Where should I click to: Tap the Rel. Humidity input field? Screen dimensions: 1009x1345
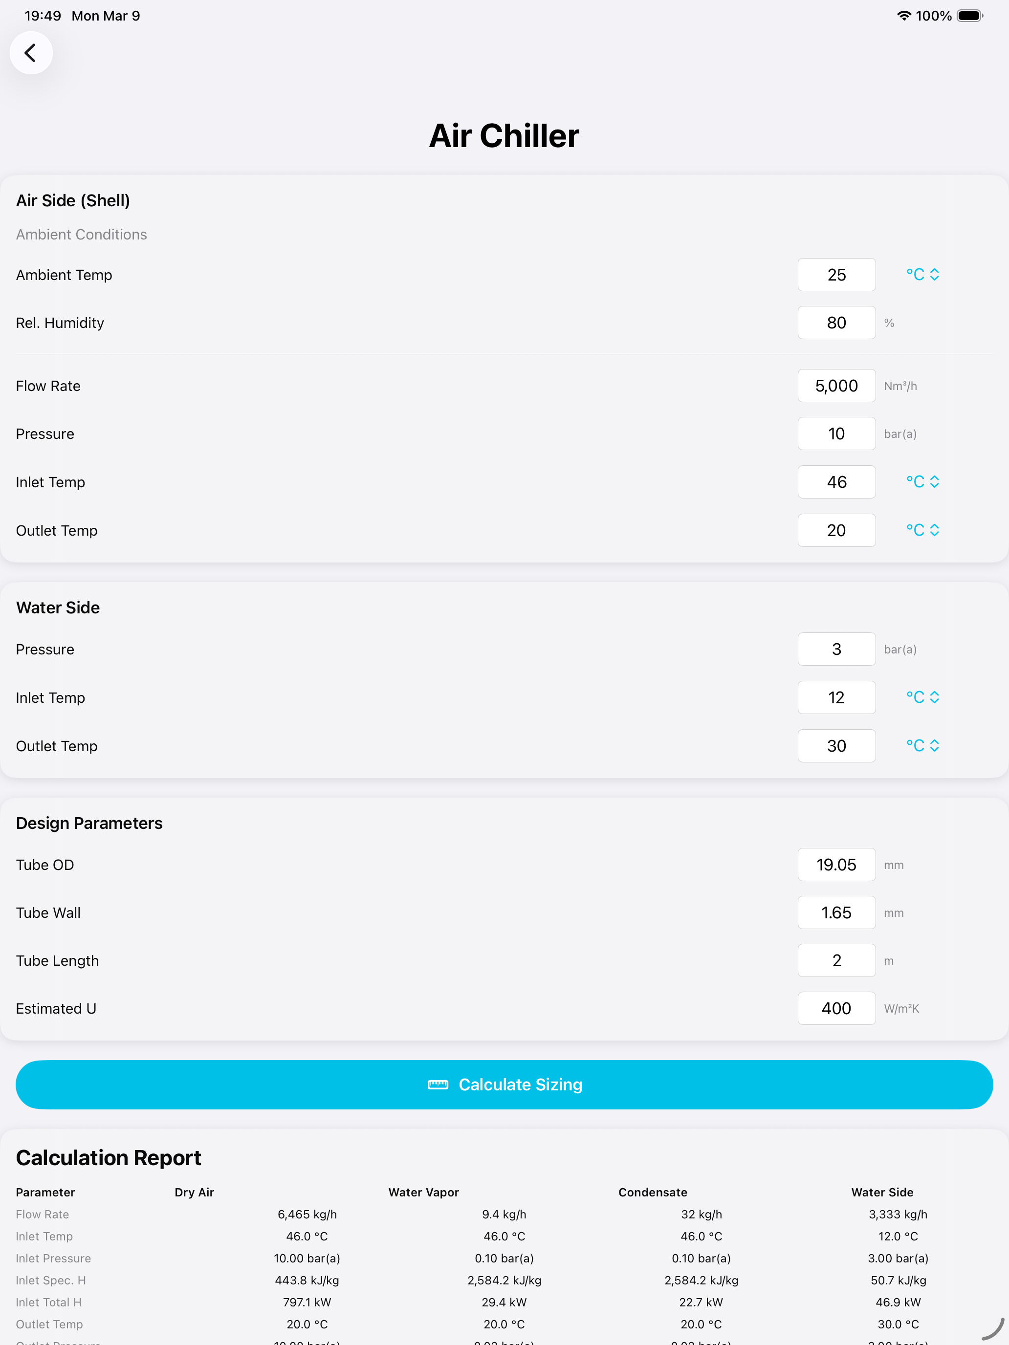point(836,323)
